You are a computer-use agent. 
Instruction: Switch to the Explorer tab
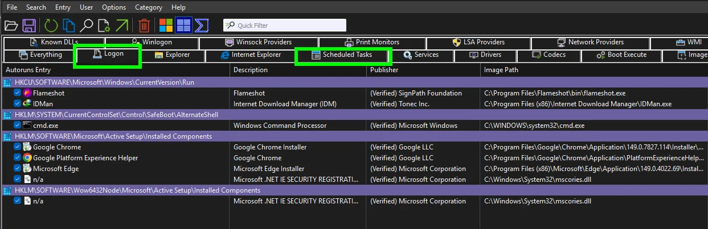(x=173, y=55)
